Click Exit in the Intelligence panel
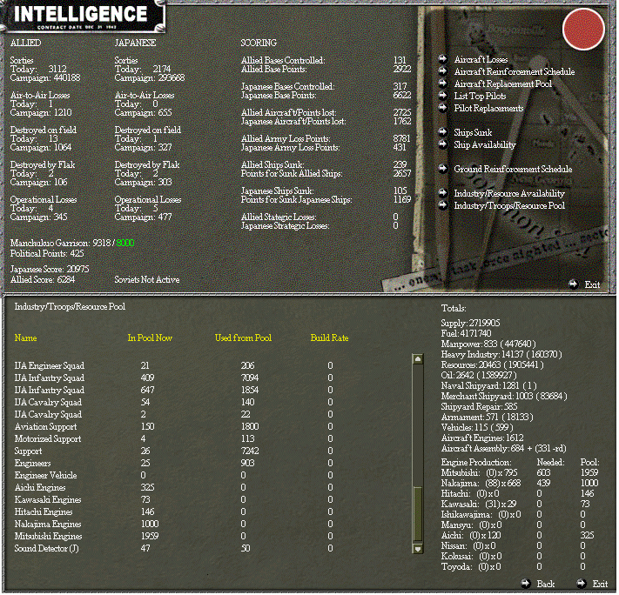 [592, 284]
